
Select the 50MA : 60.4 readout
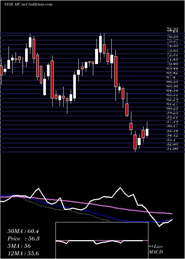click(x=23, y=231)
